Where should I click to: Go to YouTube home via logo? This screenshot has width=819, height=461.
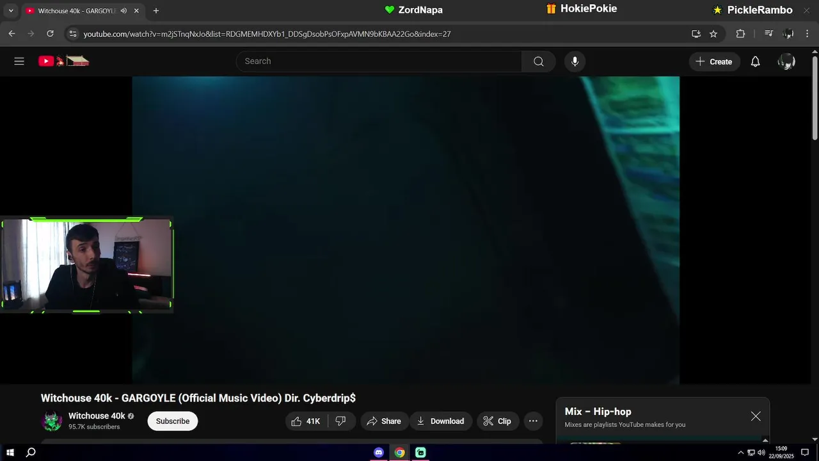pos(63,61)
